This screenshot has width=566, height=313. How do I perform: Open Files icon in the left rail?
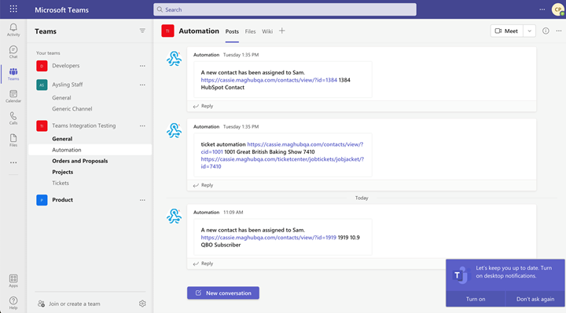click(13, 140)
